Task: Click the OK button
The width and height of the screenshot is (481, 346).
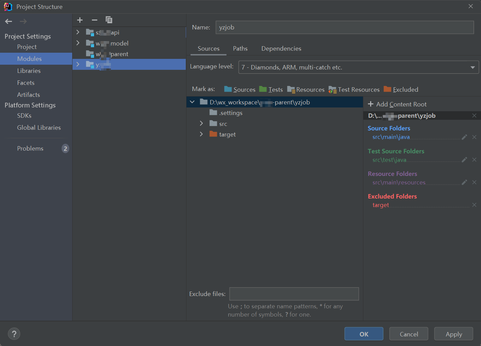Action: [x=364, y=334]
